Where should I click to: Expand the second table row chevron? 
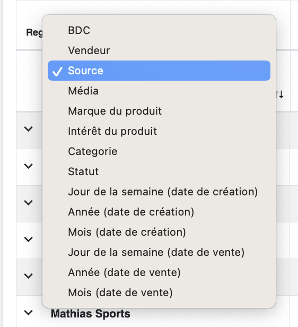tap(28, 166)
